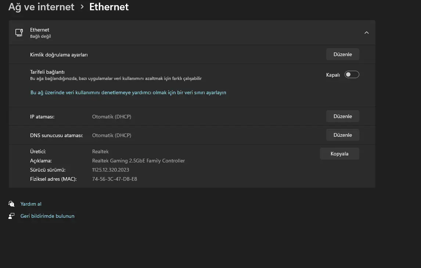Open the veri sınırı ayarlayın link
421x268 pixels.
[x=128, y=92]
